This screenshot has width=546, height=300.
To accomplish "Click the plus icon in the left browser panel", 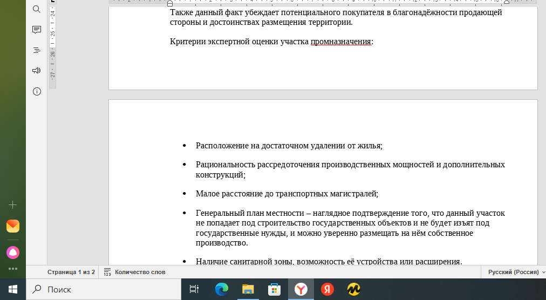I will click(12, 205).
